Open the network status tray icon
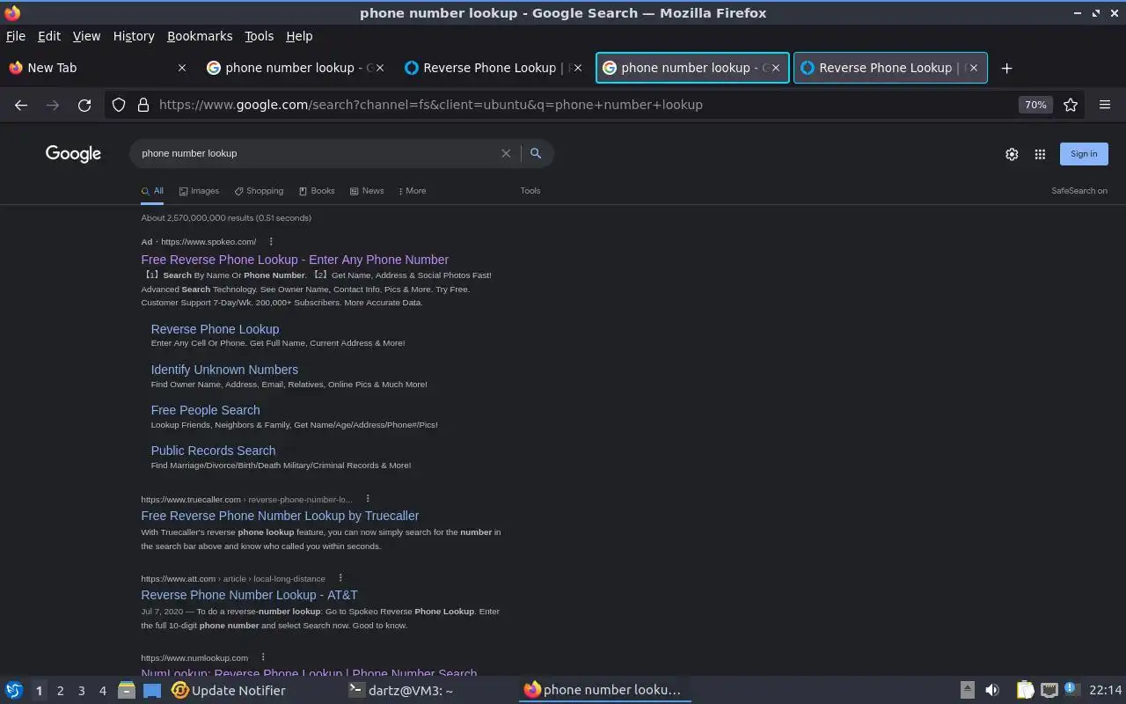 [x=1049, y=690]
